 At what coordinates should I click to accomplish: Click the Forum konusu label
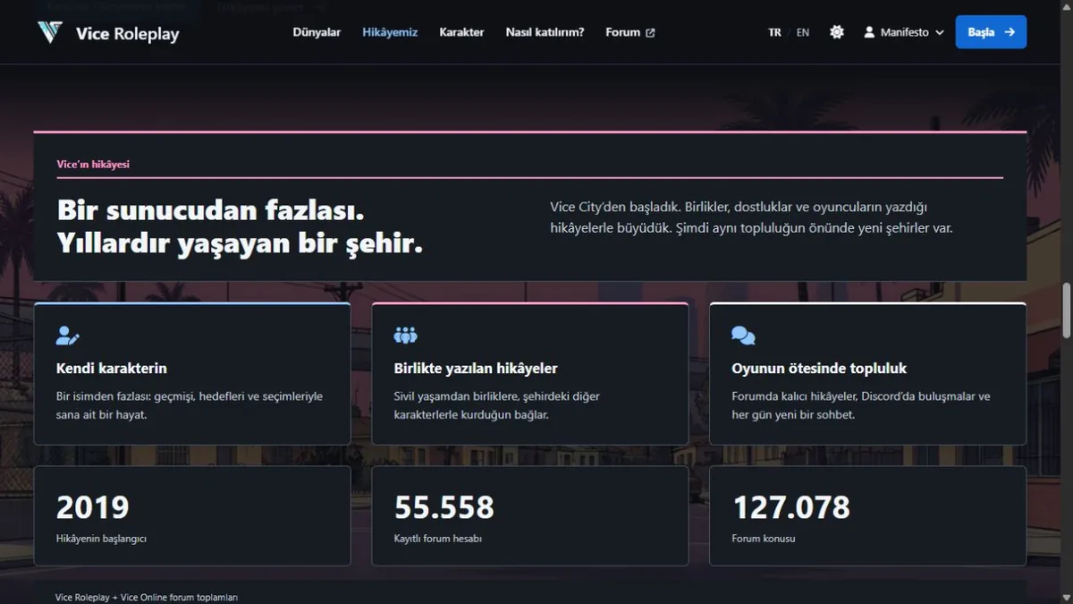(764, 539)
